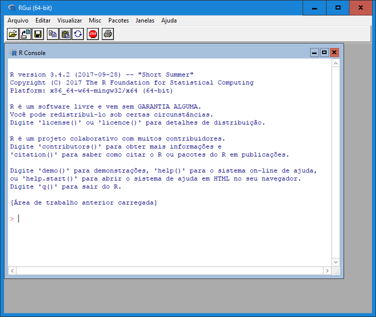Minimize the RGui main window

click(315, 7)
